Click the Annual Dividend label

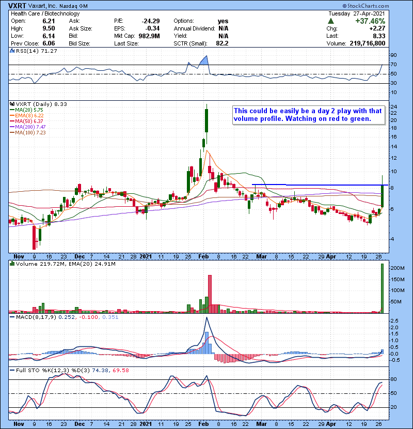194,28
